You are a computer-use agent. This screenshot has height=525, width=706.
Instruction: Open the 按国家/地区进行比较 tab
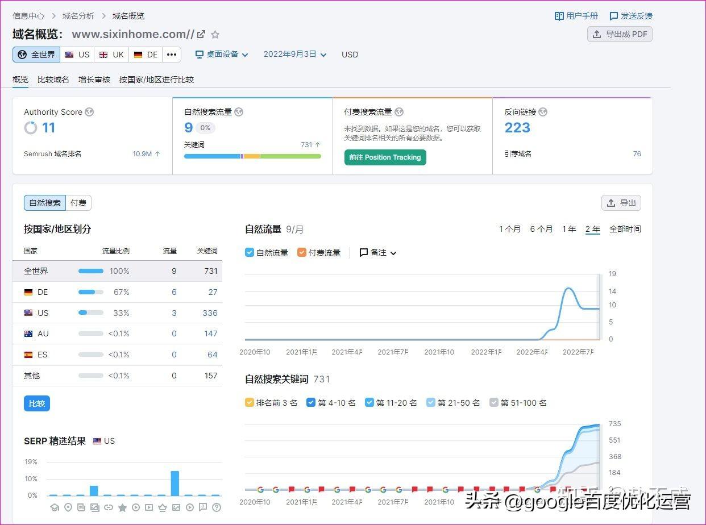157,80
